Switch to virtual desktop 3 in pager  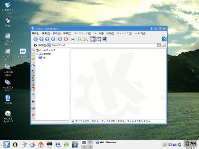pos(84,147)
